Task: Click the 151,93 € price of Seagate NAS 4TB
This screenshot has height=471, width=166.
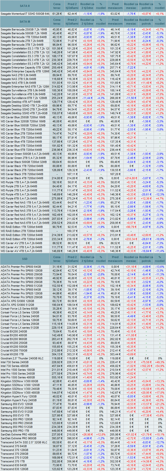Action: coord(57,83)
